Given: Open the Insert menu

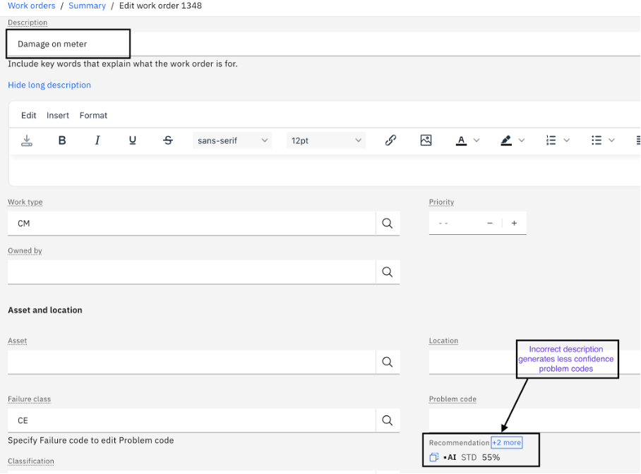Looking at the screenshot, I should pyautogui.click(x=57, y=115).
